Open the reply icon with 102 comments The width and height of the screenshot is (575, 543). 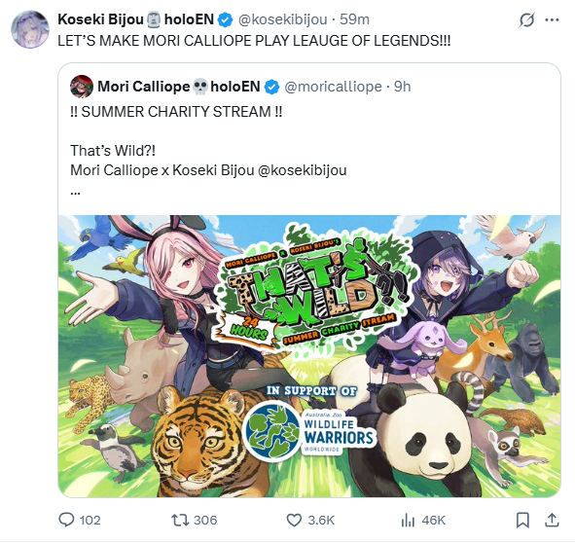pyautogui.click(x=66, y=520)
